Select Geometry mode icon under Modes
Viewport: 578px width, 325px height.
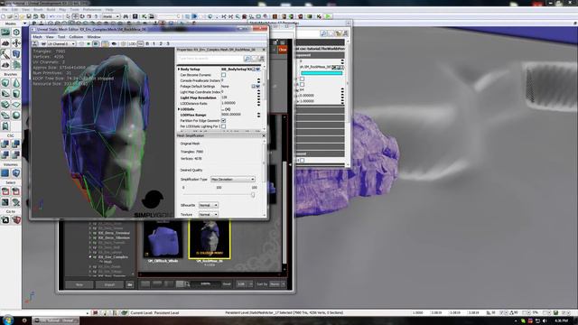click(x=16, y=32)
